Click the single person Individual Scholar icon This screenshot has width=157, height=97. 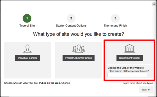tap(27, 49)
